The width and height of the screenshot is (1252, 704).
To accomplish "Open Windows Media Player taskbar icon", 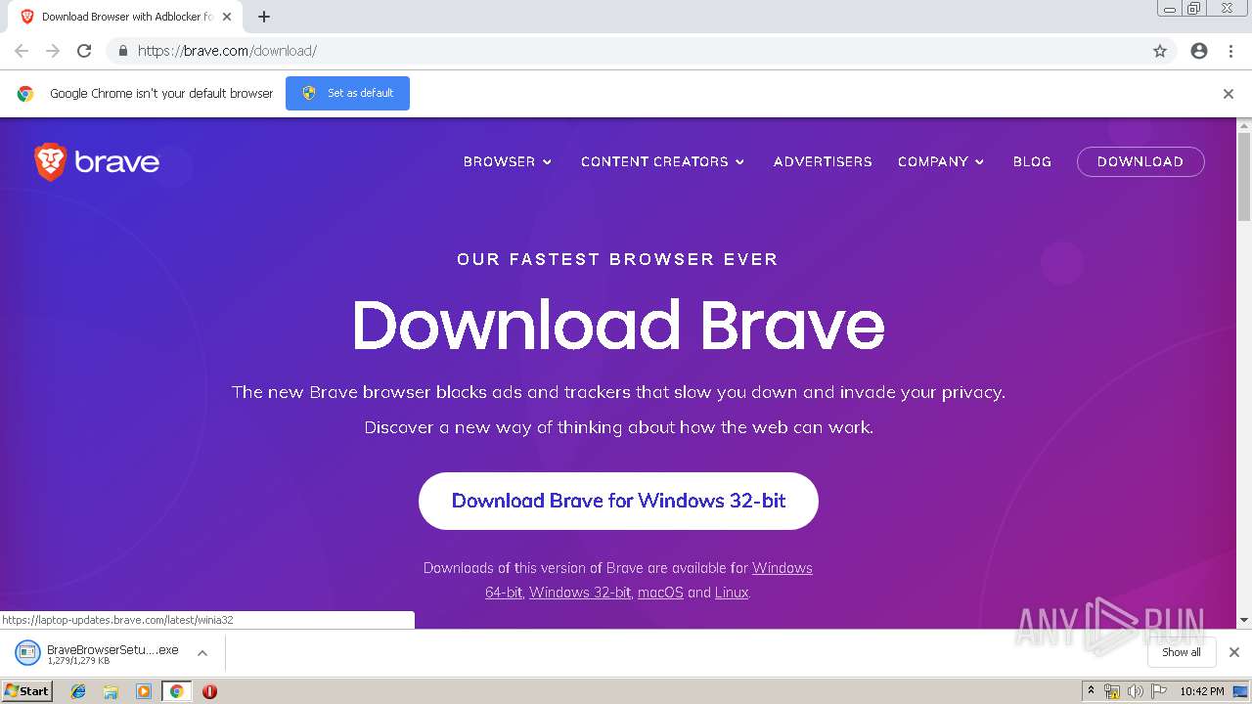I will (144, 691).
